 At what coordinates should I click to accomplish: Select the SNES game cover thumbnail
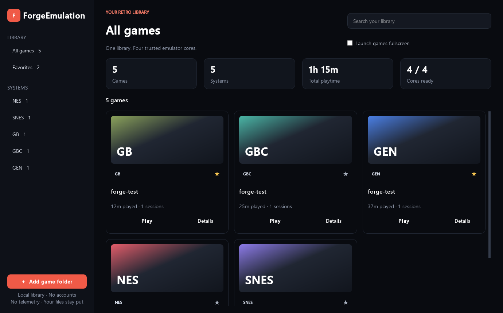pos(296,268)
